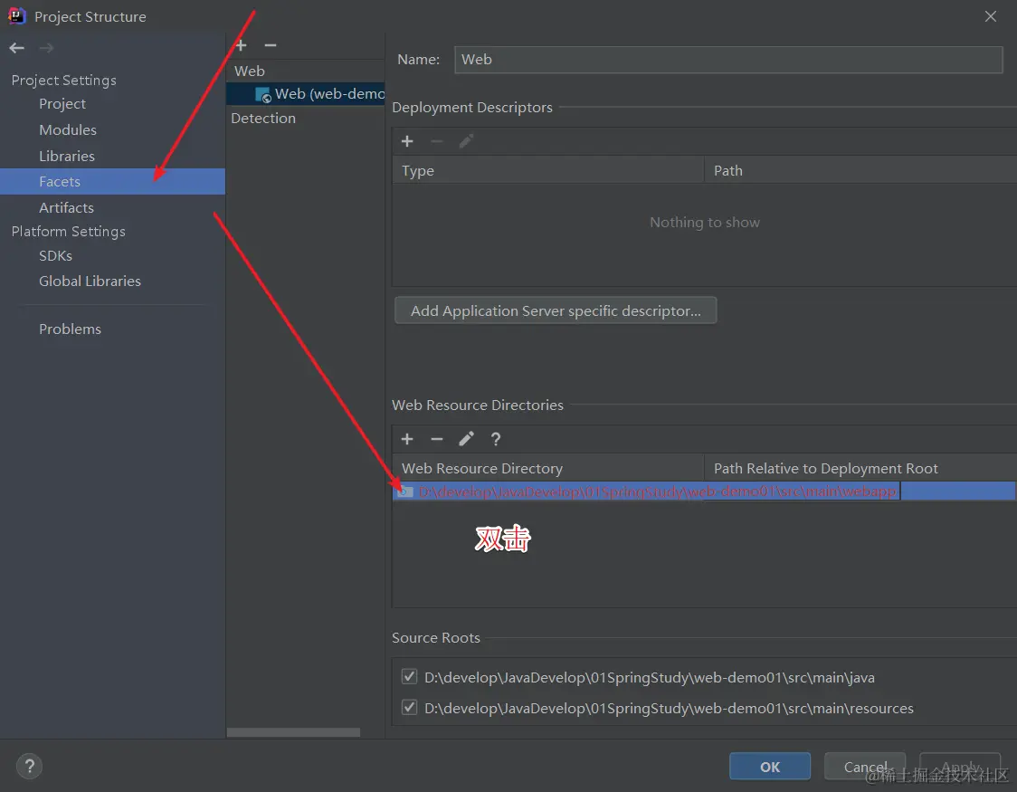Open Global Libraries settings

tap(90, 281)
